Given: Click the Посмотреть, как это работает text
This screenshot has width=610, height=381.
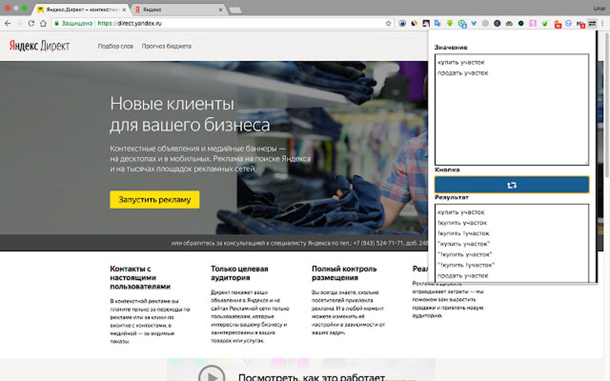Looking at the screenshot, I should (x=311, y=377).
